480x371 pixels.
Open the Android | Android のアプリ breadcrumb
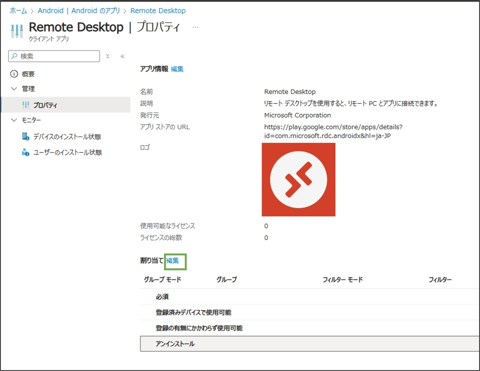(x=79, y=11)
